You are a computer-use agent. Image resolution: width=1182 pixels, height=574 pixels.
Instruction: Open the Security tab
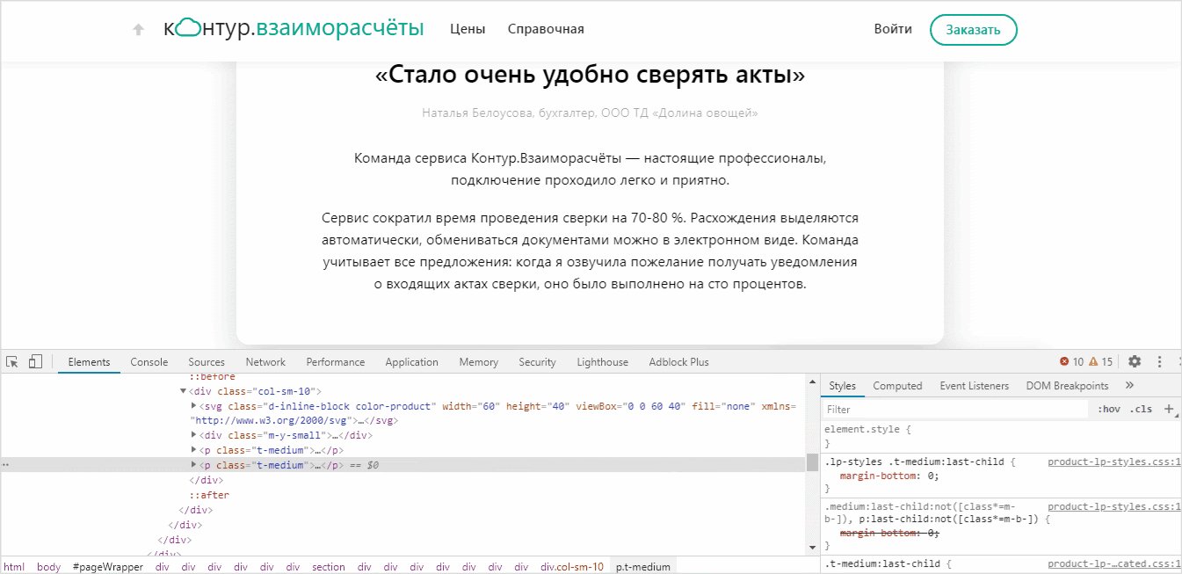tap(537, 361)
